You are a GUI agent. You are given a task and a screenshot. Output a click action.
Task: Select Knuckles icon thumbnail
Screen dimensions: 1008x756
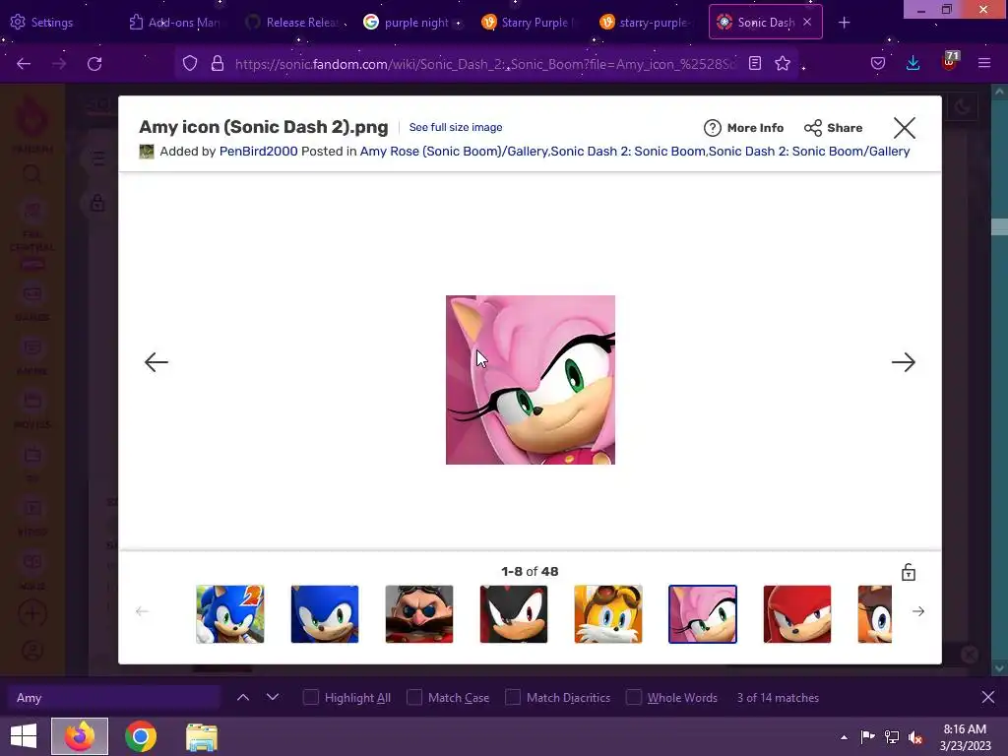797,614
